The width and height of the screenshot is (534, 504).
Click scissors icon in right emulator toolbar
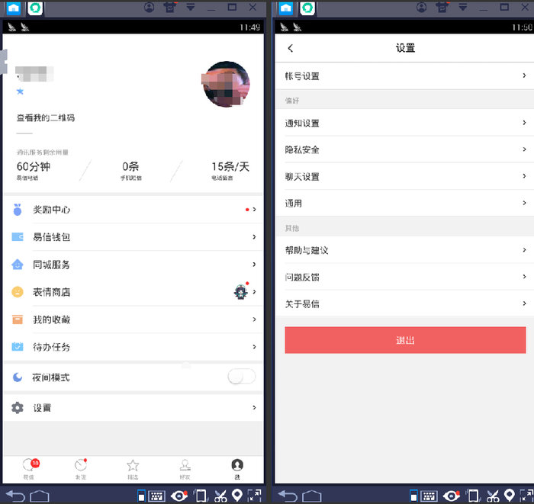tap(493, 496)
